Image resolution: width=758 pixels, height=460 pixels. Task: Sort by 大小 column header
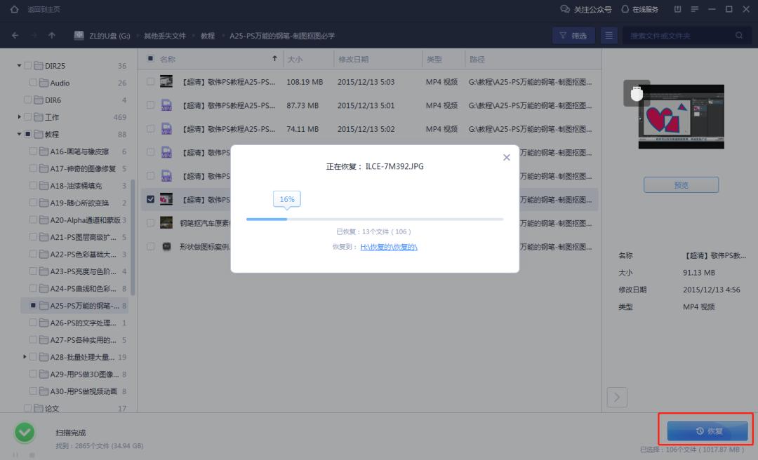pyautogui.click(x=295, y=59)
